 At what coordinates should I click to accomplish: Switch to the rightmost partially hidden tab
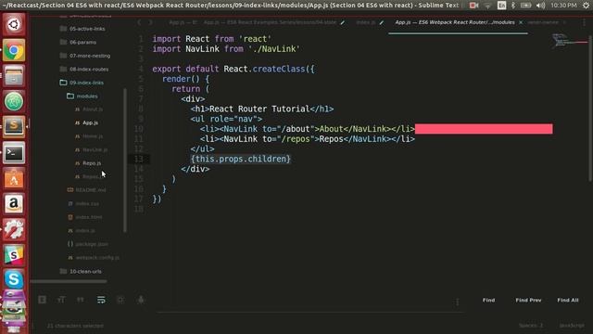coord(543,22)
